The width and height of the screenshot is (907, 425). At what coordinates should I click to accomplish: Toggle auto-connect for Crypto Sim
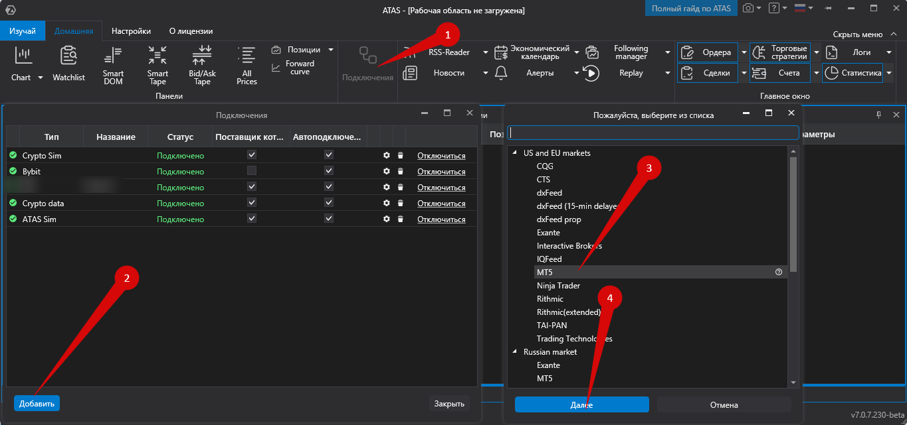(329, 154)
